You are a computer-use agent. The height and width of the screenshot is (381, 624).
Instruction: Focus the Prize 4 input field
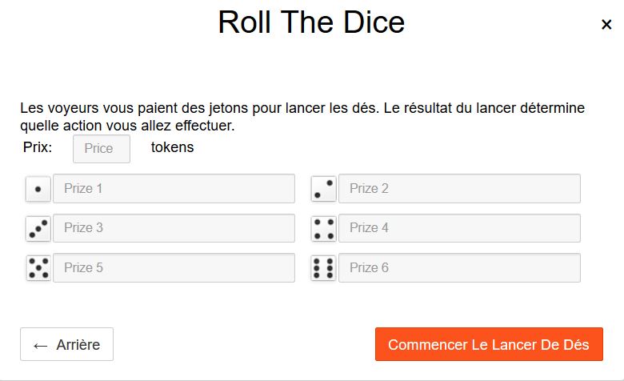click(459, 228)
